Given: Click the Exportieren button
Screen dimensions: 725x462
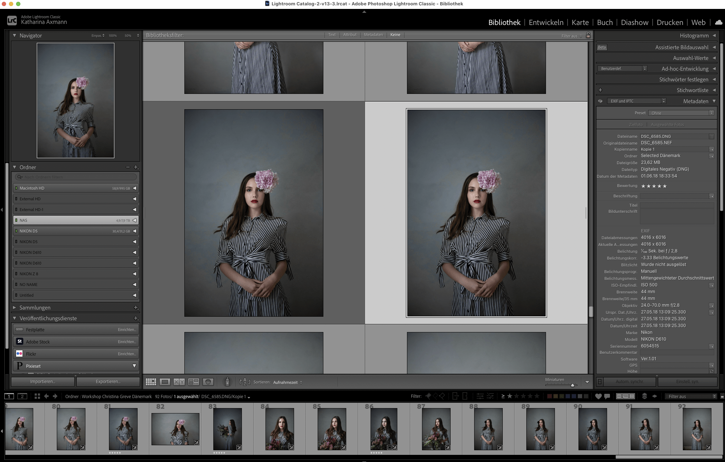Looking at the screenshot, I should click(108, 382).
